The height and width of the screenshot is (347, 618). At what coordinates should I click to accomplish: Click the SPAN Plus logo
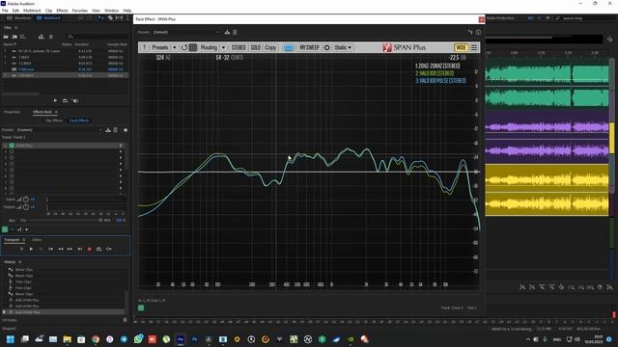click(404, 47)
